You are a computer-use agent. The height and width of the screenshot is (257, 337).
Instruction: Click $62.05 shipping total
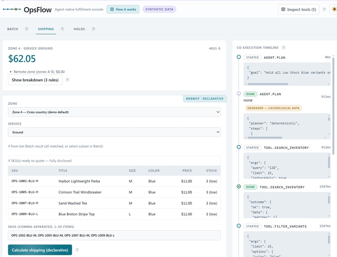point(22,59)
